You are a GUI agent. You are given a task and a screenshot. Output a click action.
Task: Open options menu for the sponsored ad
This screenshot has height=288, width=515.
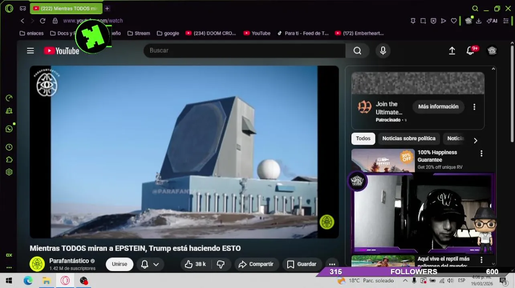(x=474, y=107)
